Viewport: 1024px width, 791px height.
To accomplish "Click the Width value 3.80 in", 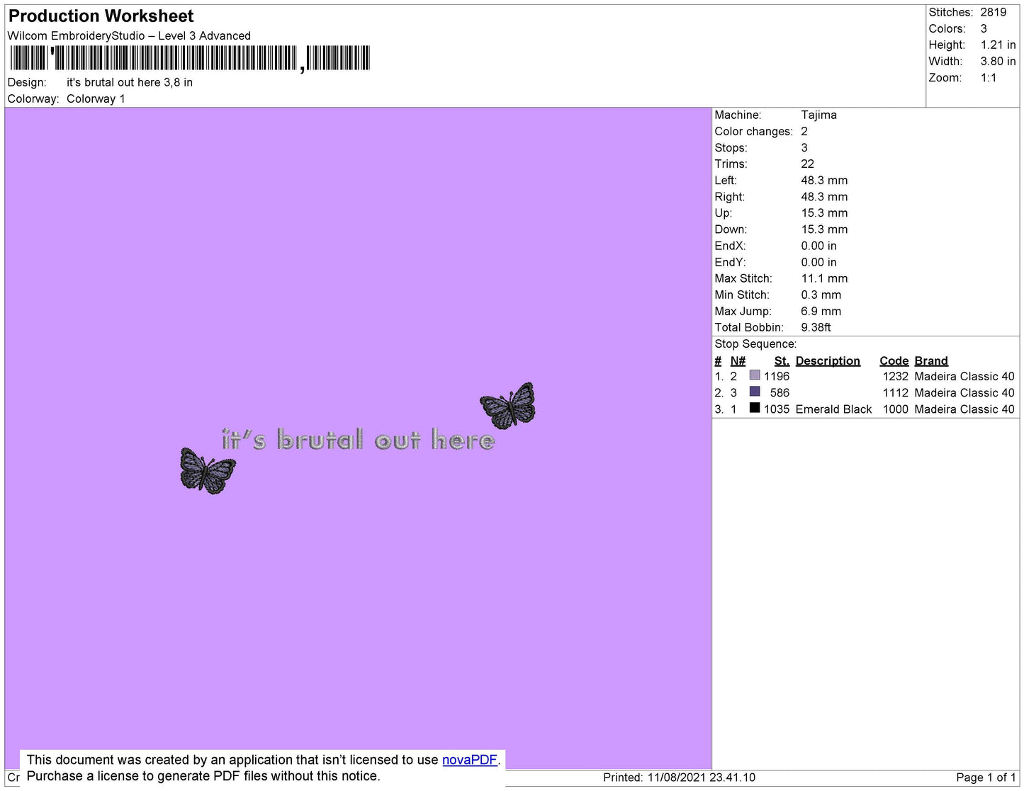I will 998,62.
